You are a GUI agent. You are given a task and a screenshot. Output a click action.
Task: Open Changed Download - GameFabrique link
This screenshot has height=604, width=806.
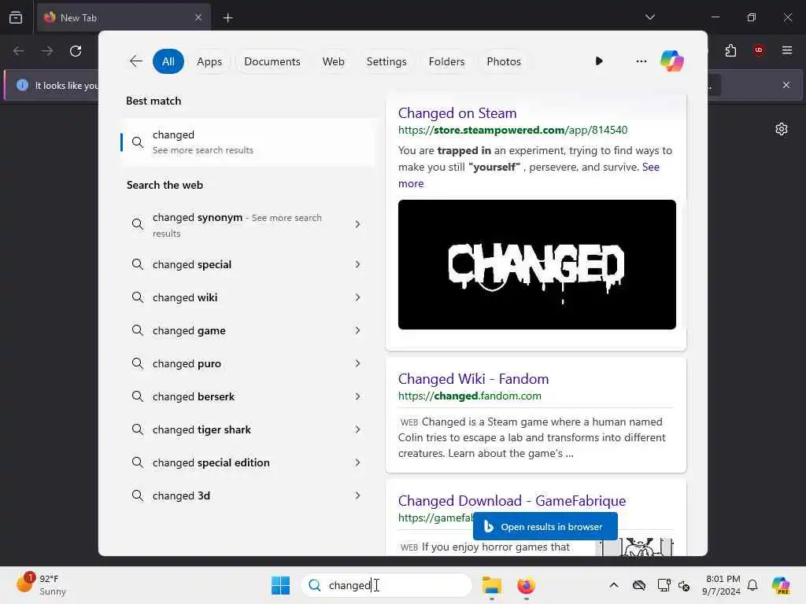click(x=512, y=501)
